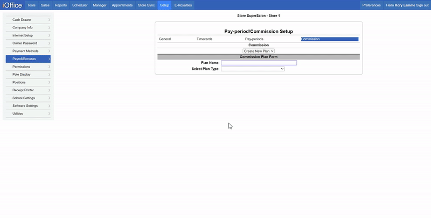The height and width of the screenshot is (218, 431).
Task: Click chevron arrow beside Pole Display
Action: coord(49,75)
